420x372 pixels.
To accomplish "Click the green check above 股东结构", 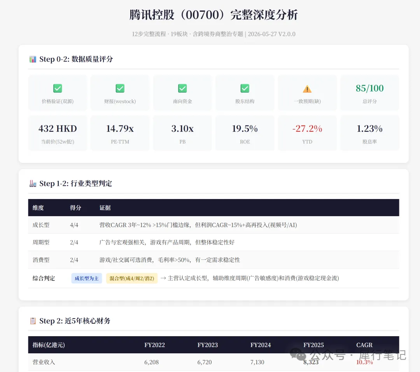I will coord(245,88).
